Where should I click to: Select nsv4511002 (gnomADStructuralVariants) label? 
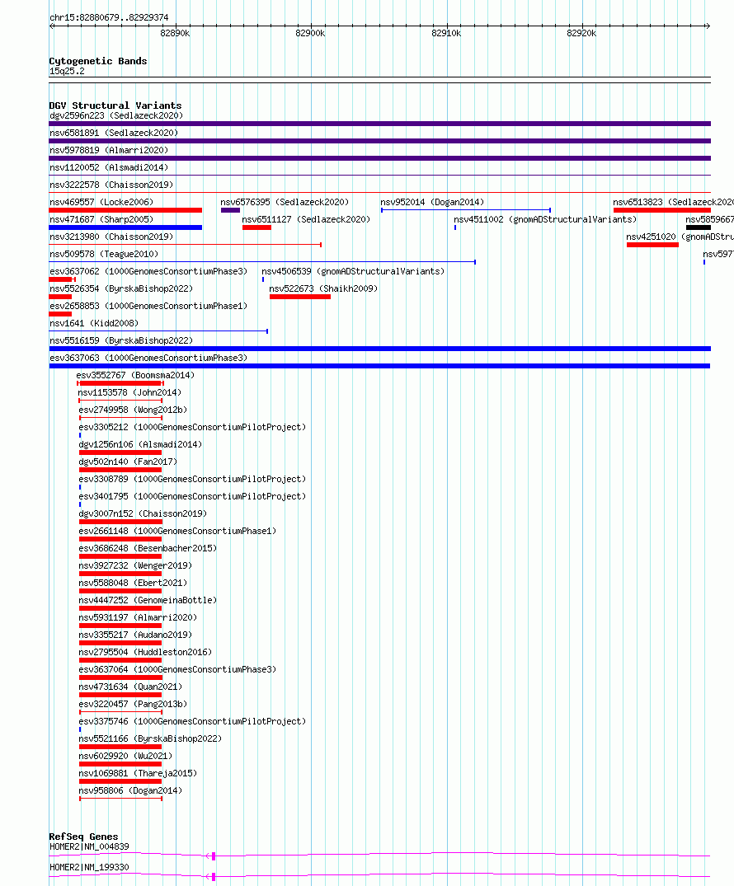pyautogui.click(x=545, y=220)
